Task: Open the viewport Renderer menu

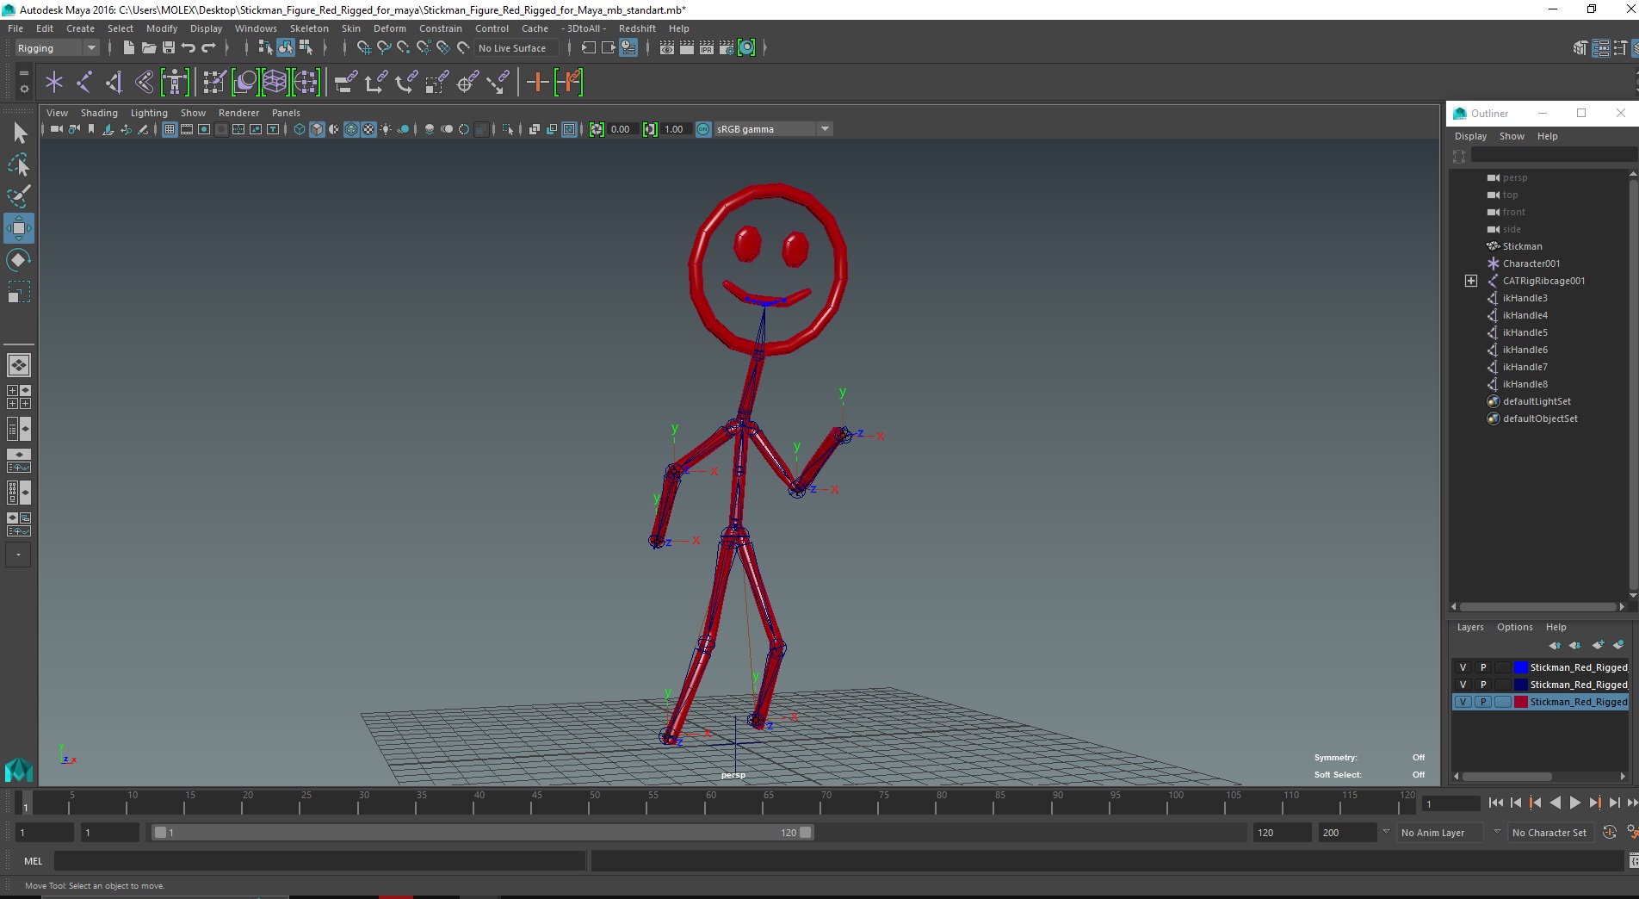Action: pyautogui.click(x=238, y=113)
